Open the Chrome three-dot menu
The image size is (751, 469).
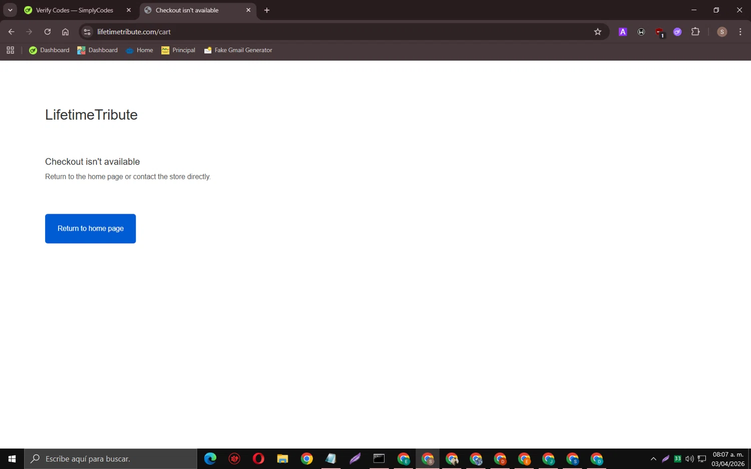(x=740, y=32)
